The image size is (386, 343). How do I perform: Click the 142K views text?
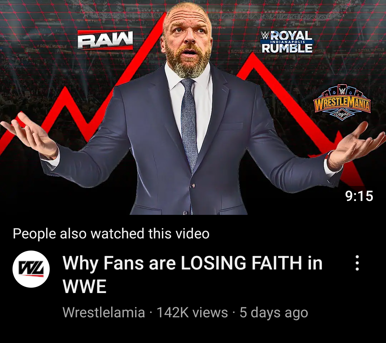pos(192,312)
